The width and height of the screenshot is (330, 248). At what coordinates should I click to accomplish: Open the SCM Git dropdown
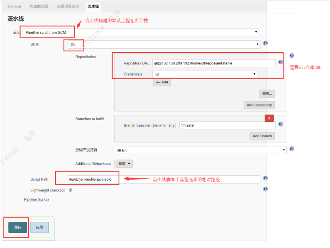click(164, 45)
